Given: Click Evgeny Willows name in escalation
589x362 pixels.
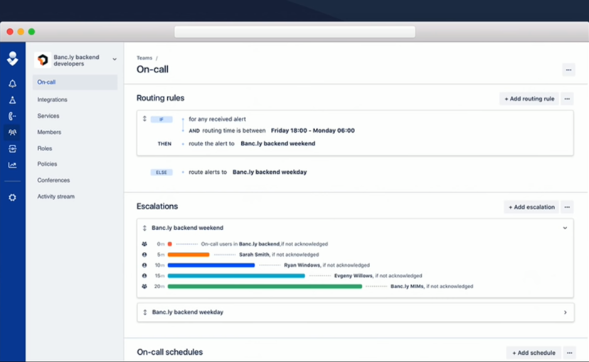Looking at the screenshot, I should click(354, 275).
